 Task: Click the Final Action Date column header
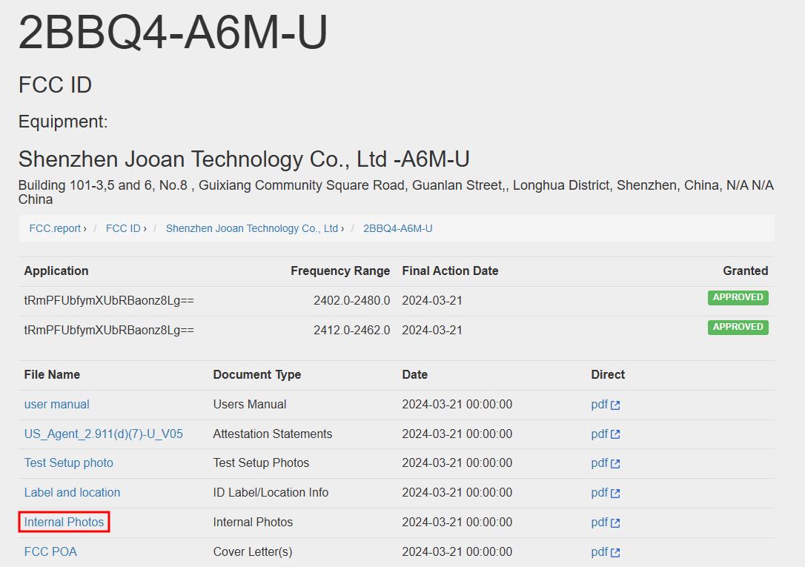(x=450, y=271)
